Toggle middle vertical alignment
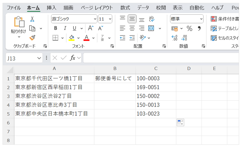The height and width of the screenshot is (149, 242). pyautogui.click(x=132, y=19)
